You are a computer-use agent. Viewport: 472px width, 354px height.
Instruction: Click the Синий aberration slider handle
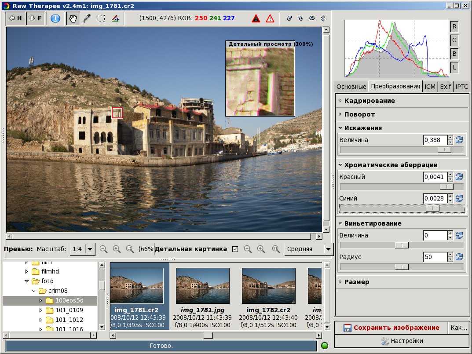[432, 208]
